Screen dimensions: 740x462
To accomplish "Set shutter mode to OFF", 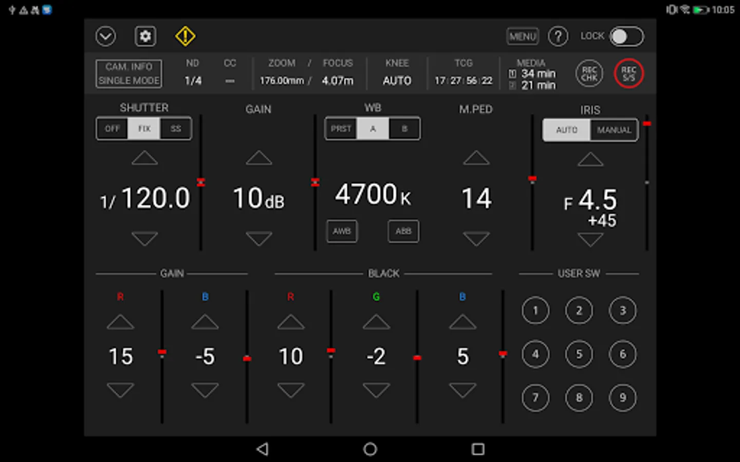I will click(112, 128).
